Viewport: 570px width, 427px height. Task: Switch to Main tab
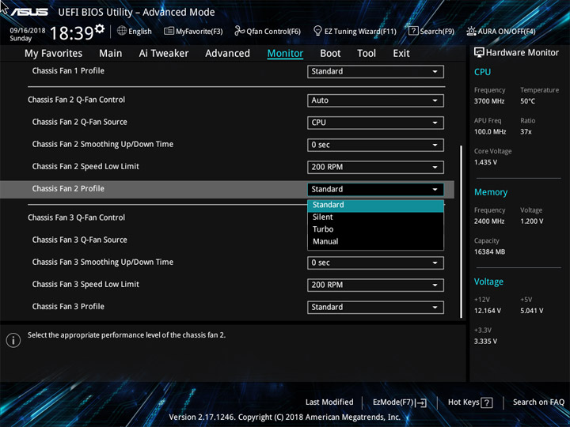point(111,54)
